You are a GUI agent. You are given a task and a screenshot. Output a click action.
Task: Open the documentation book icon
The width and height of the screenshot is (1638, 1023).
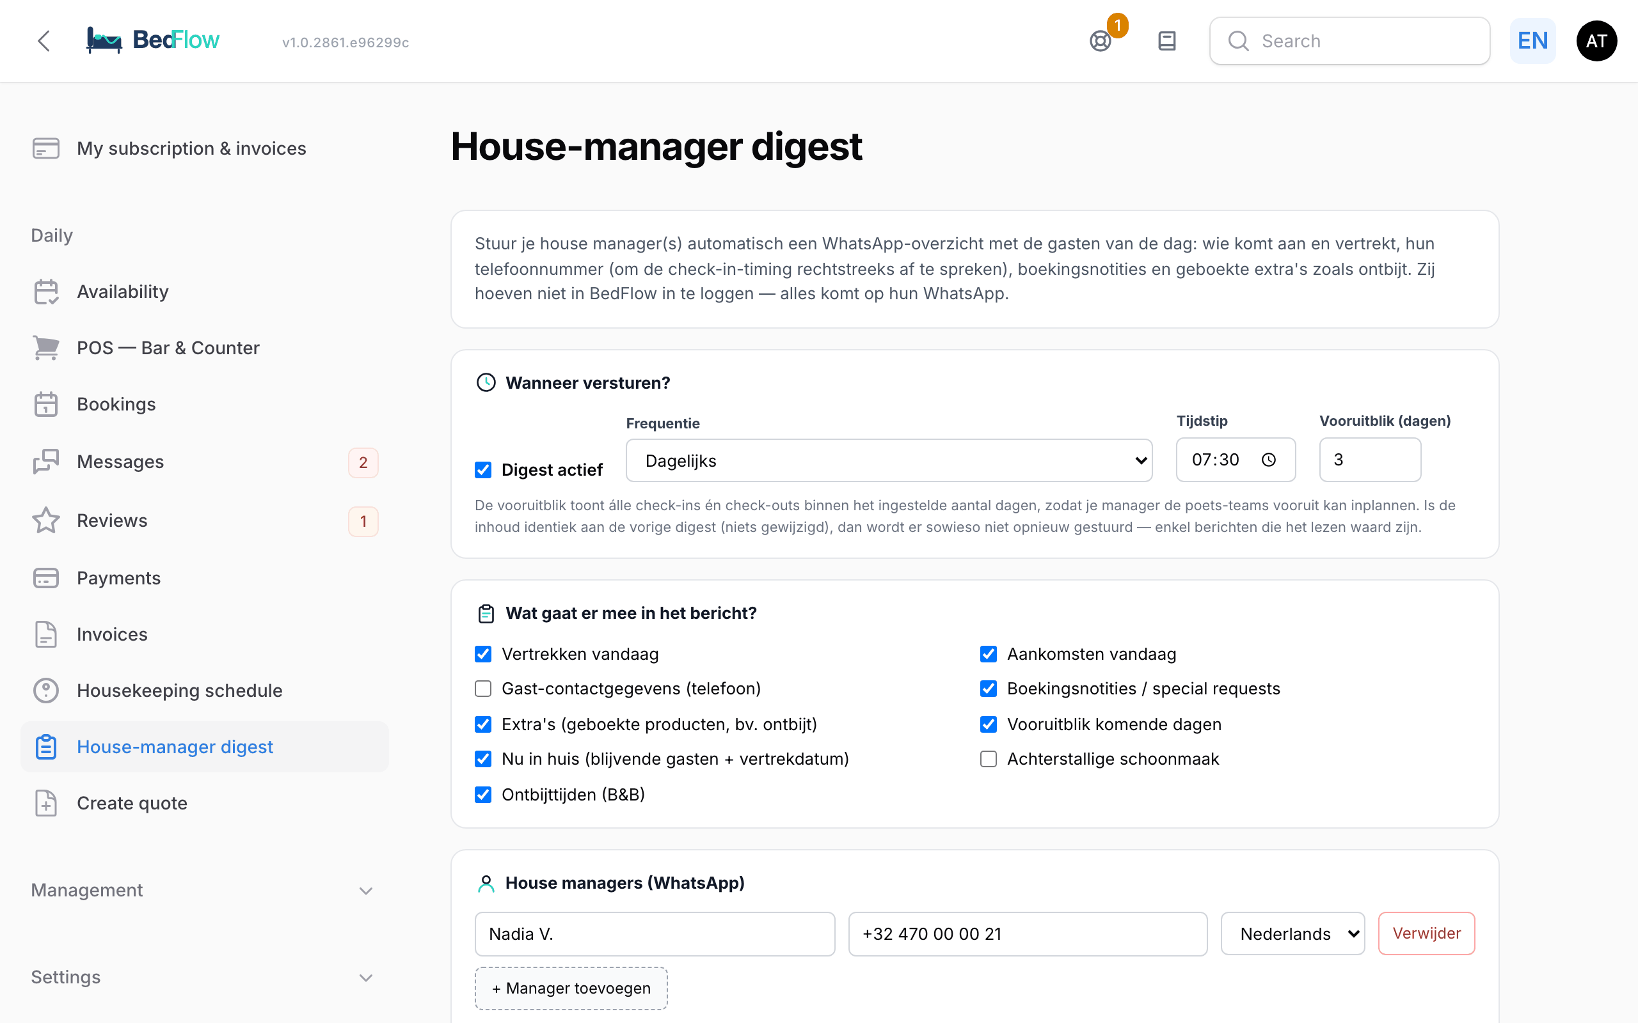click(1167, 42)
